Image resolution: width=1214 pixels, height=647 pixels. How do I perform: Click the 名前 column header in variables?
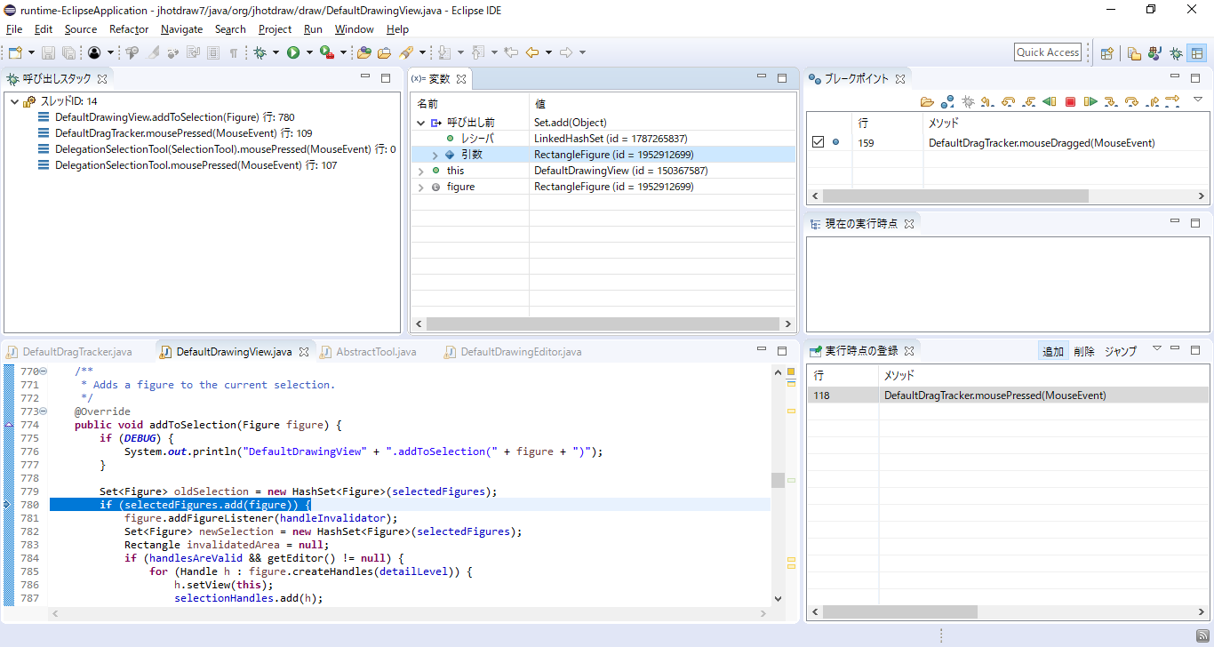(x=427, y=104)
